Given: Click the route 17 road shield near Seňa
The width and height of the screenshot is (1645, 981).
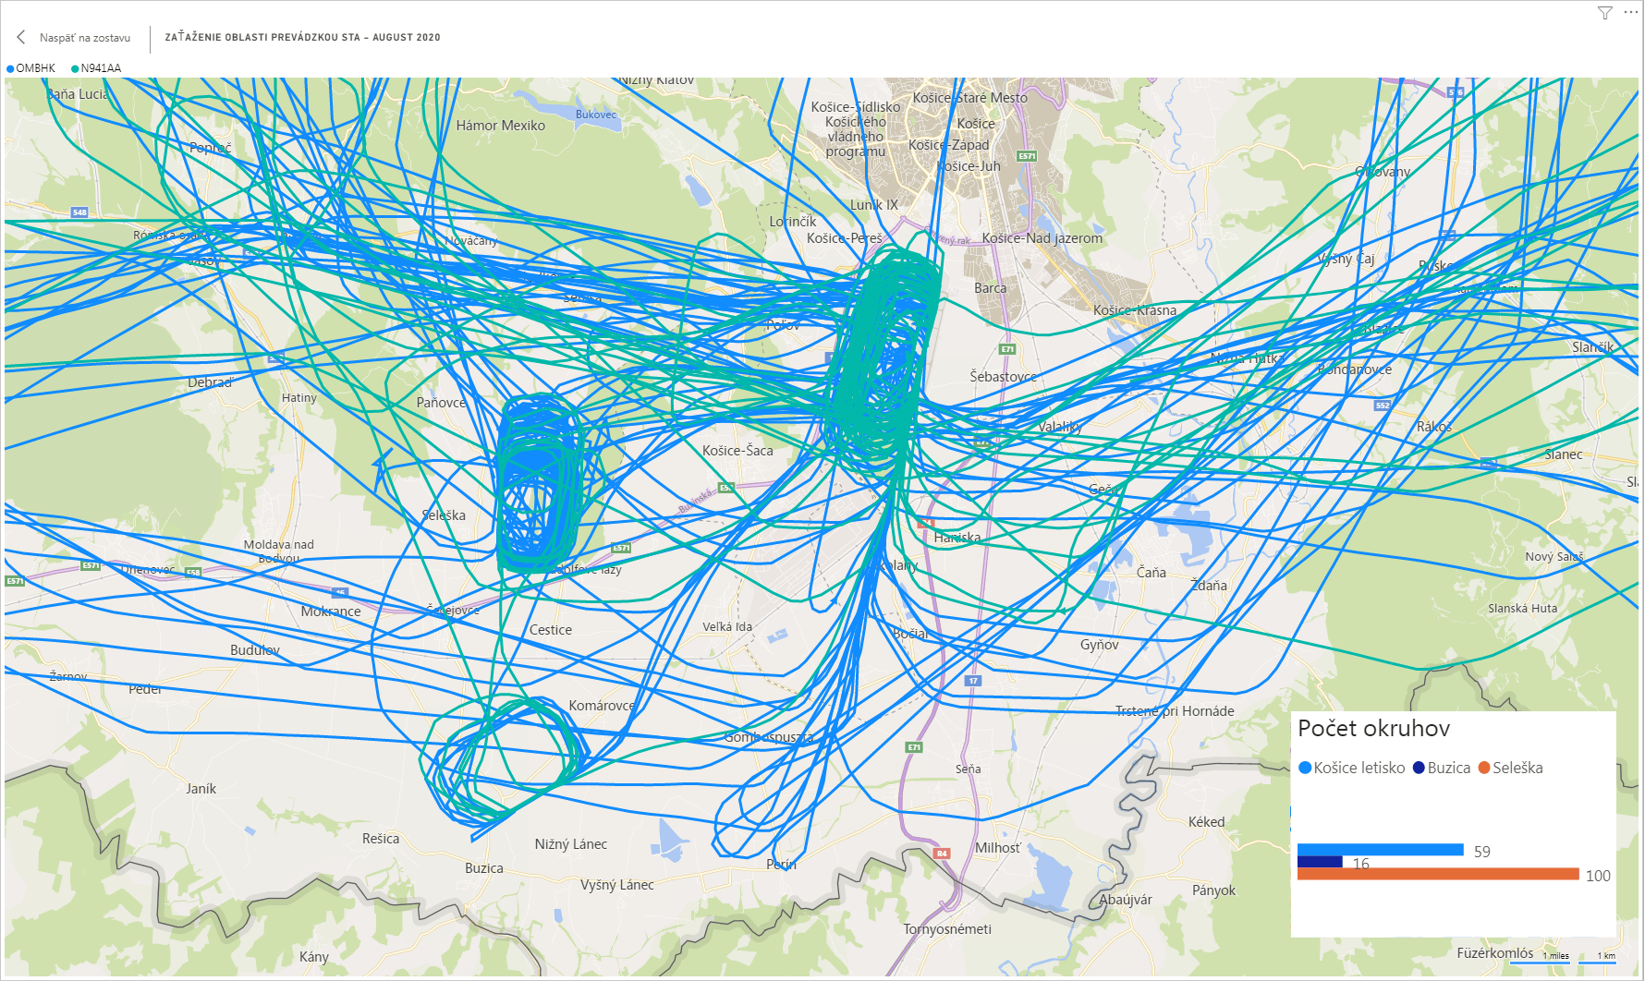Looking at the screenshot, I should pos(973,681).
